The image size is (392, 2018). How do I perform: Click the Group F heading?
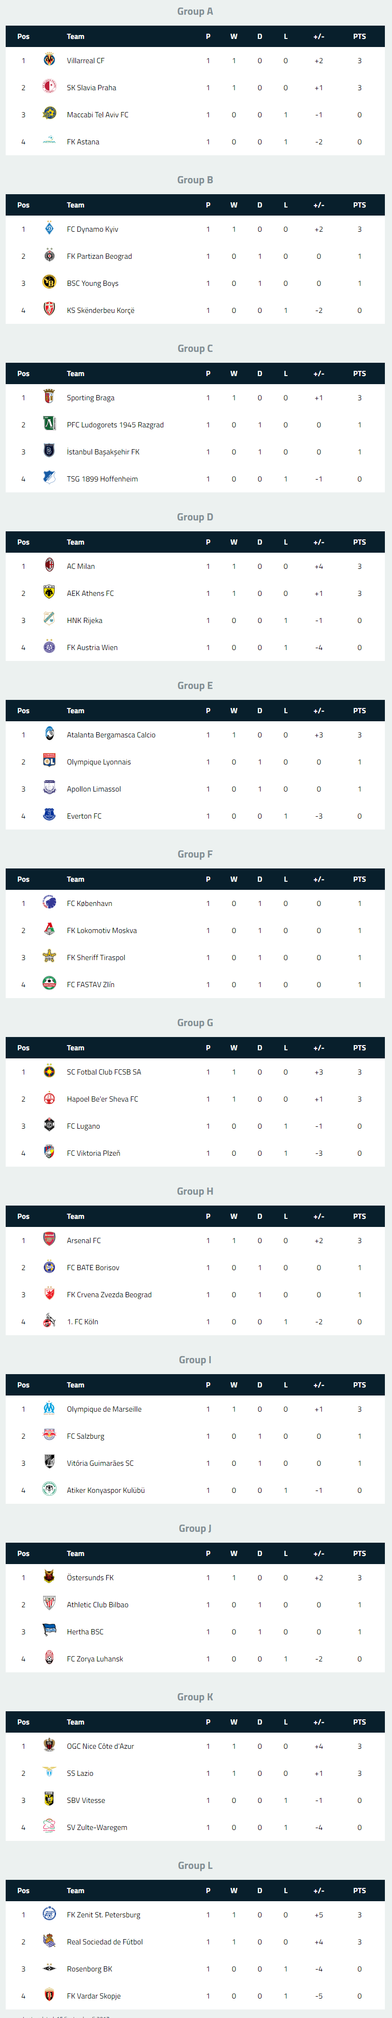pos(195,854)
